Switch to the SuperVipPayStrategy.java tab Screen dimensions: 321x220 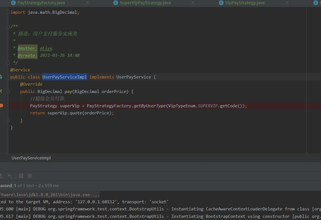(x=145, y=3)
